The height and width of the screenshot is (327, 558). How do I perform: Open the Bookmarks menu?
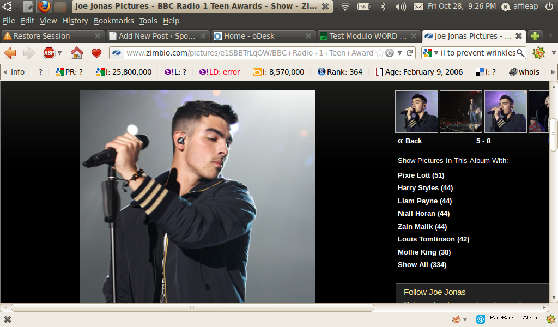113,21
